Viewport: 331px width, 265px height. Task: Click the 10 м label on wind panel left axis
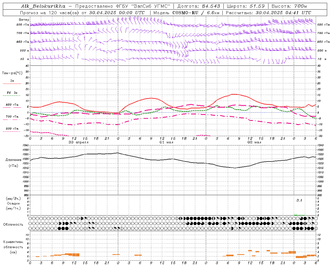(x=25, y=59)
